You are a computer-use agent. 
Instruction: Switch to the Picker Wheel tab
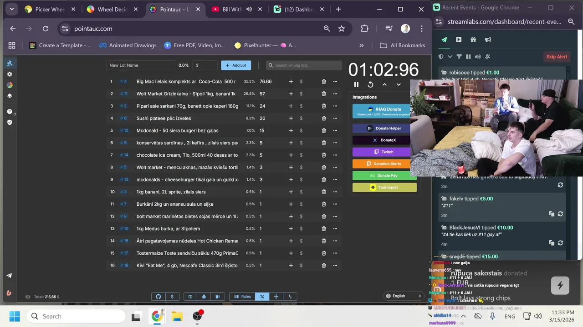click(50, 9)
